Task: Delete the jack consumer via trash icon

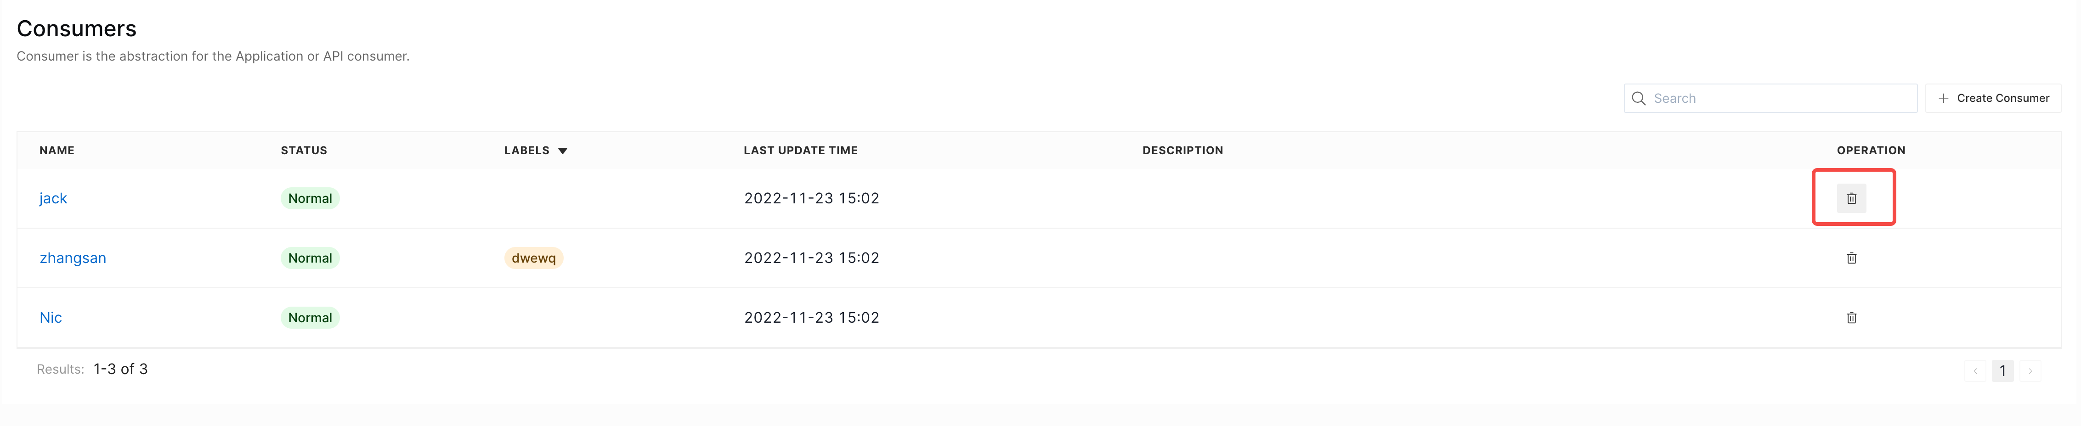Action: coord(1851,198)
